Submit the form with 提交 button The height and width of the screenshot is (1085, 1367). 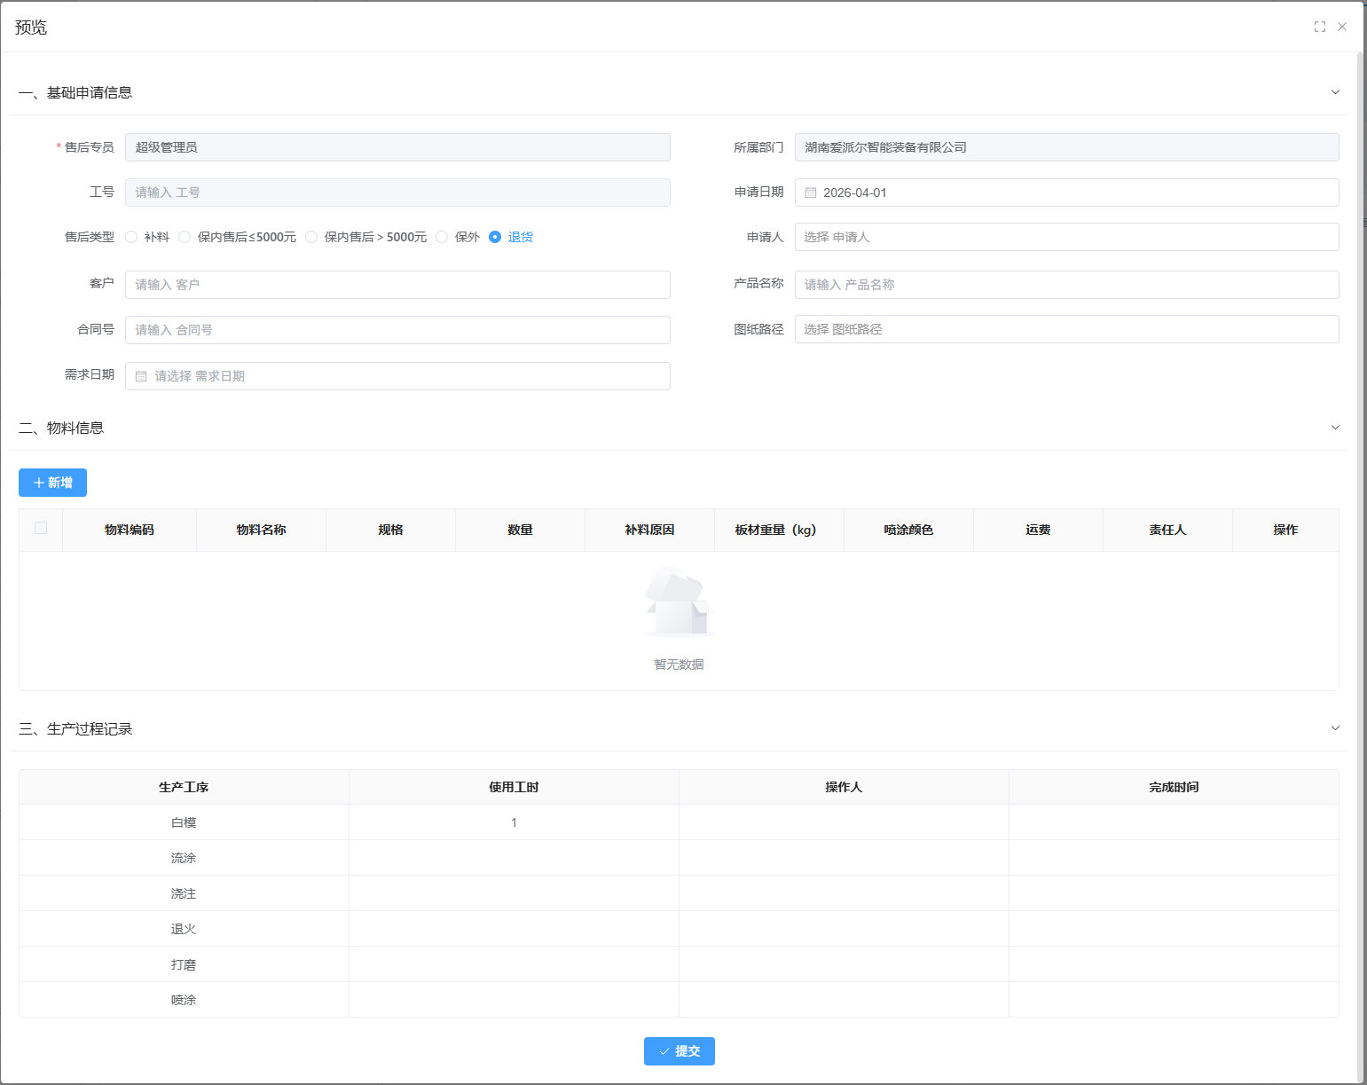pos(679,1051)
